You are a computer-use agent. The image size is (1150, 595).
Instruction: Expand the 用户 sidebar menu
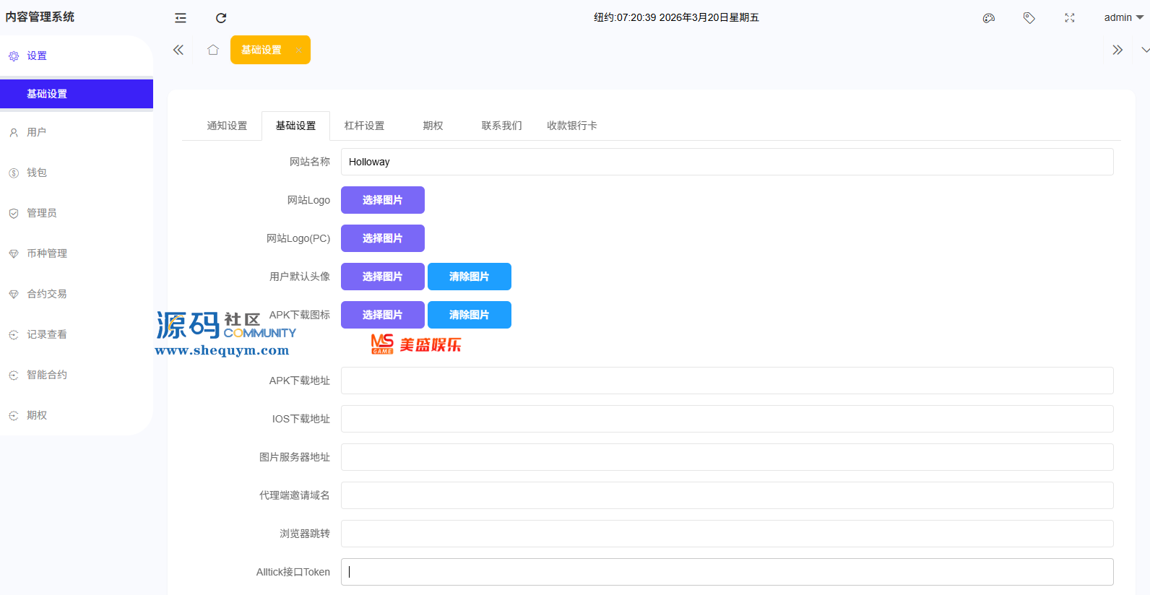point(37,132)
